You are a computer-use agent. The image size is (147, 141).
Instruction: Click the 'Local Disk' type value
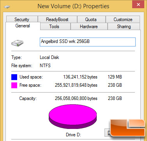point(50,57)
